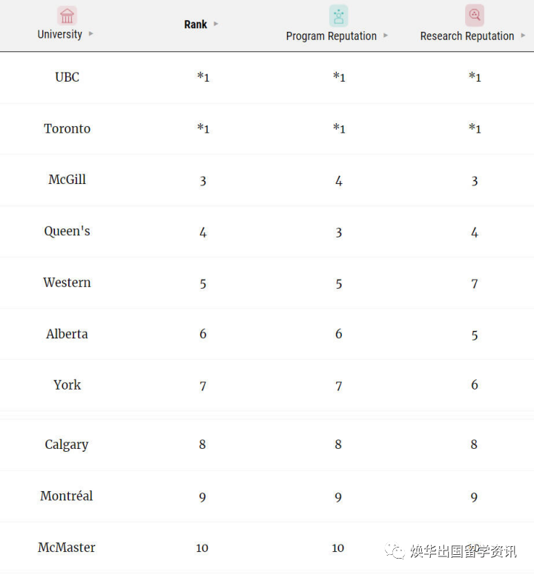Click the University header label
The height and width of the screenshot is (575, 534).
(x=60, y=34)
